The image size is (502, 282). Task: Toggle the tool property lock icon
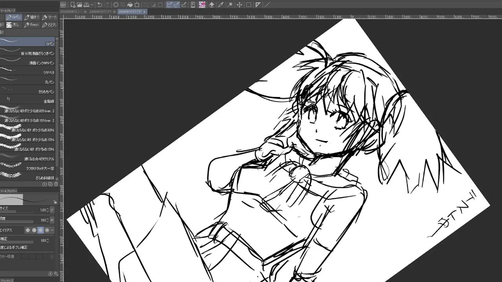click(55, 202)
